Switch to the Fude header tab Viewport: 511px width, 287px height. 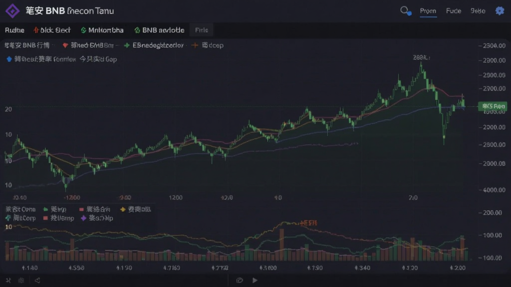453,11
